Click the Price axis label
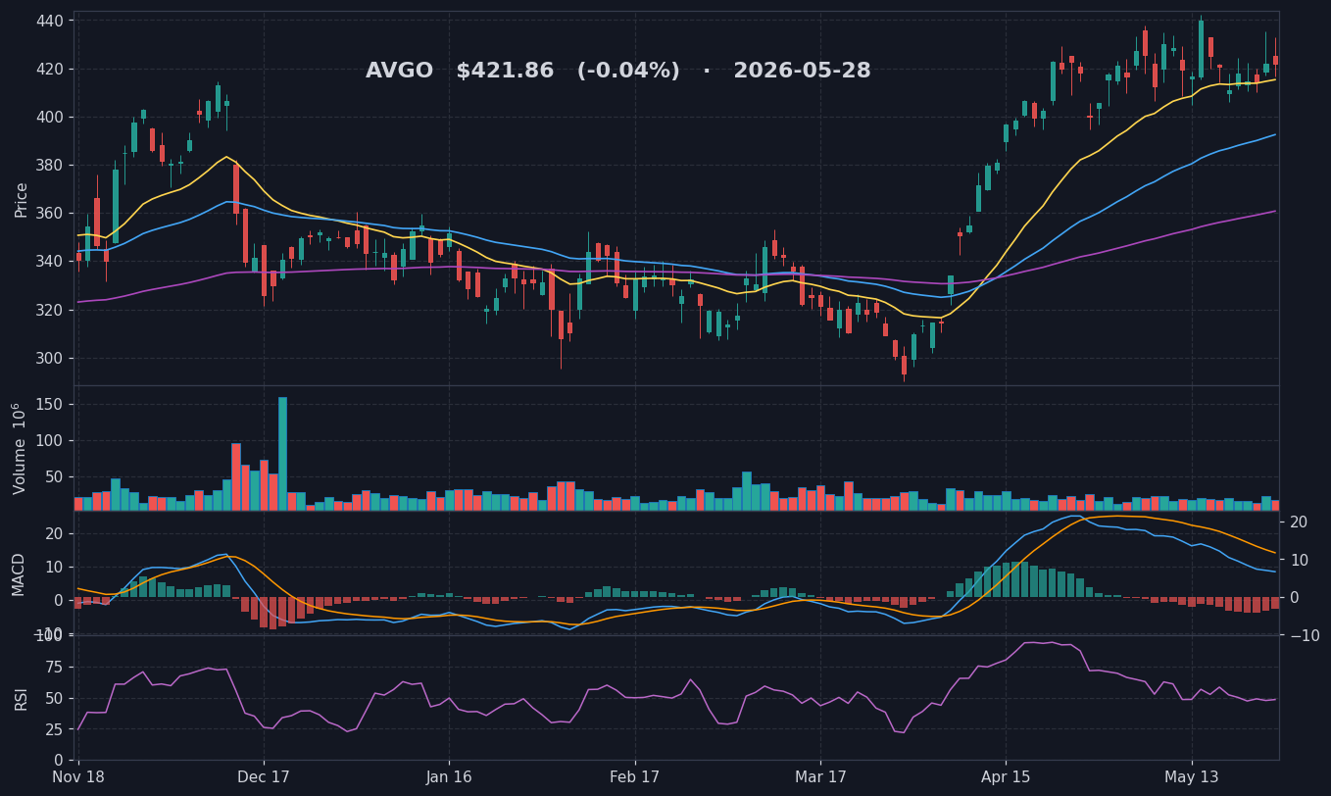Image resolution: width=1331 pixels, height=796 pixels. tap(22, 199)
